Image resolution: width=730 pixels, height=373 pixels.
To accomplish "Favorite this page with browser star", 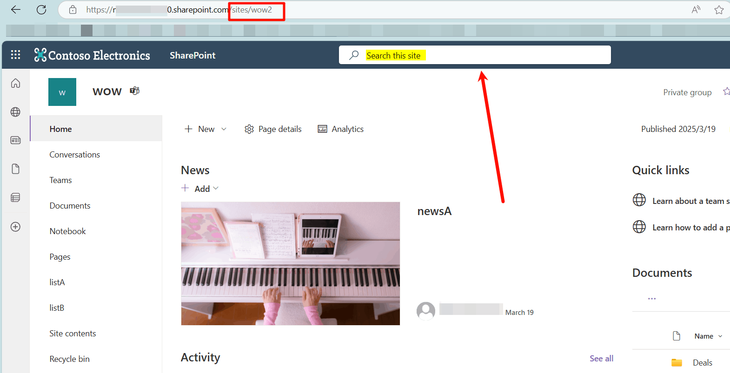I will click(x=719, y=10).
